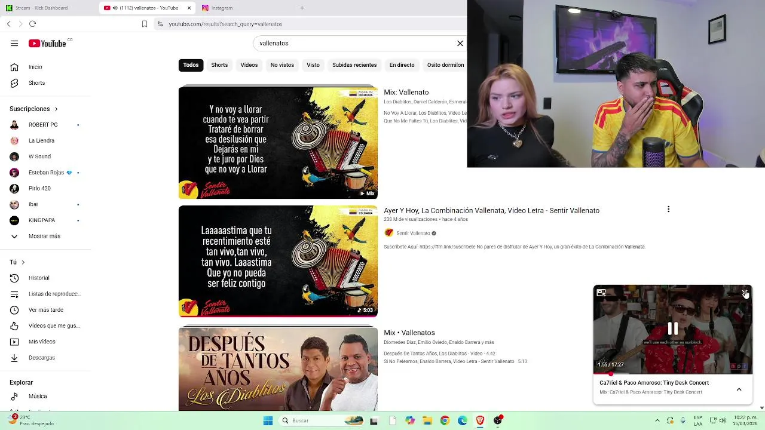The width and height of the screenshot is (765, 430).
Task: Open Ayer Y Hoy video title
Action: [491, 210]
